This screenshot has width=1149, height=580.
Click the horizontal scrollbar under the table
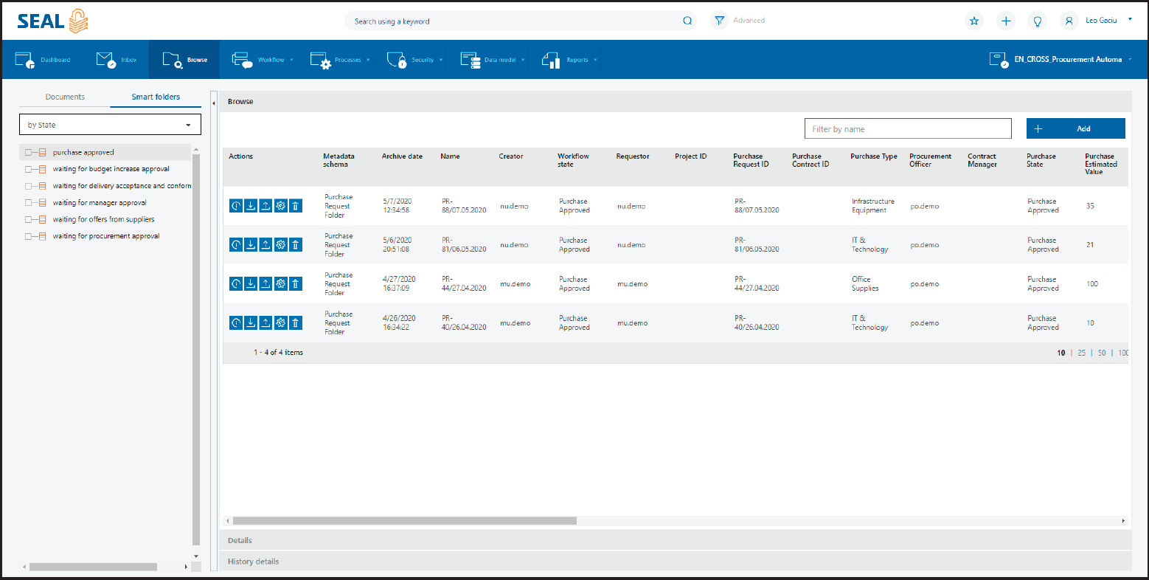tap(404, 521)
